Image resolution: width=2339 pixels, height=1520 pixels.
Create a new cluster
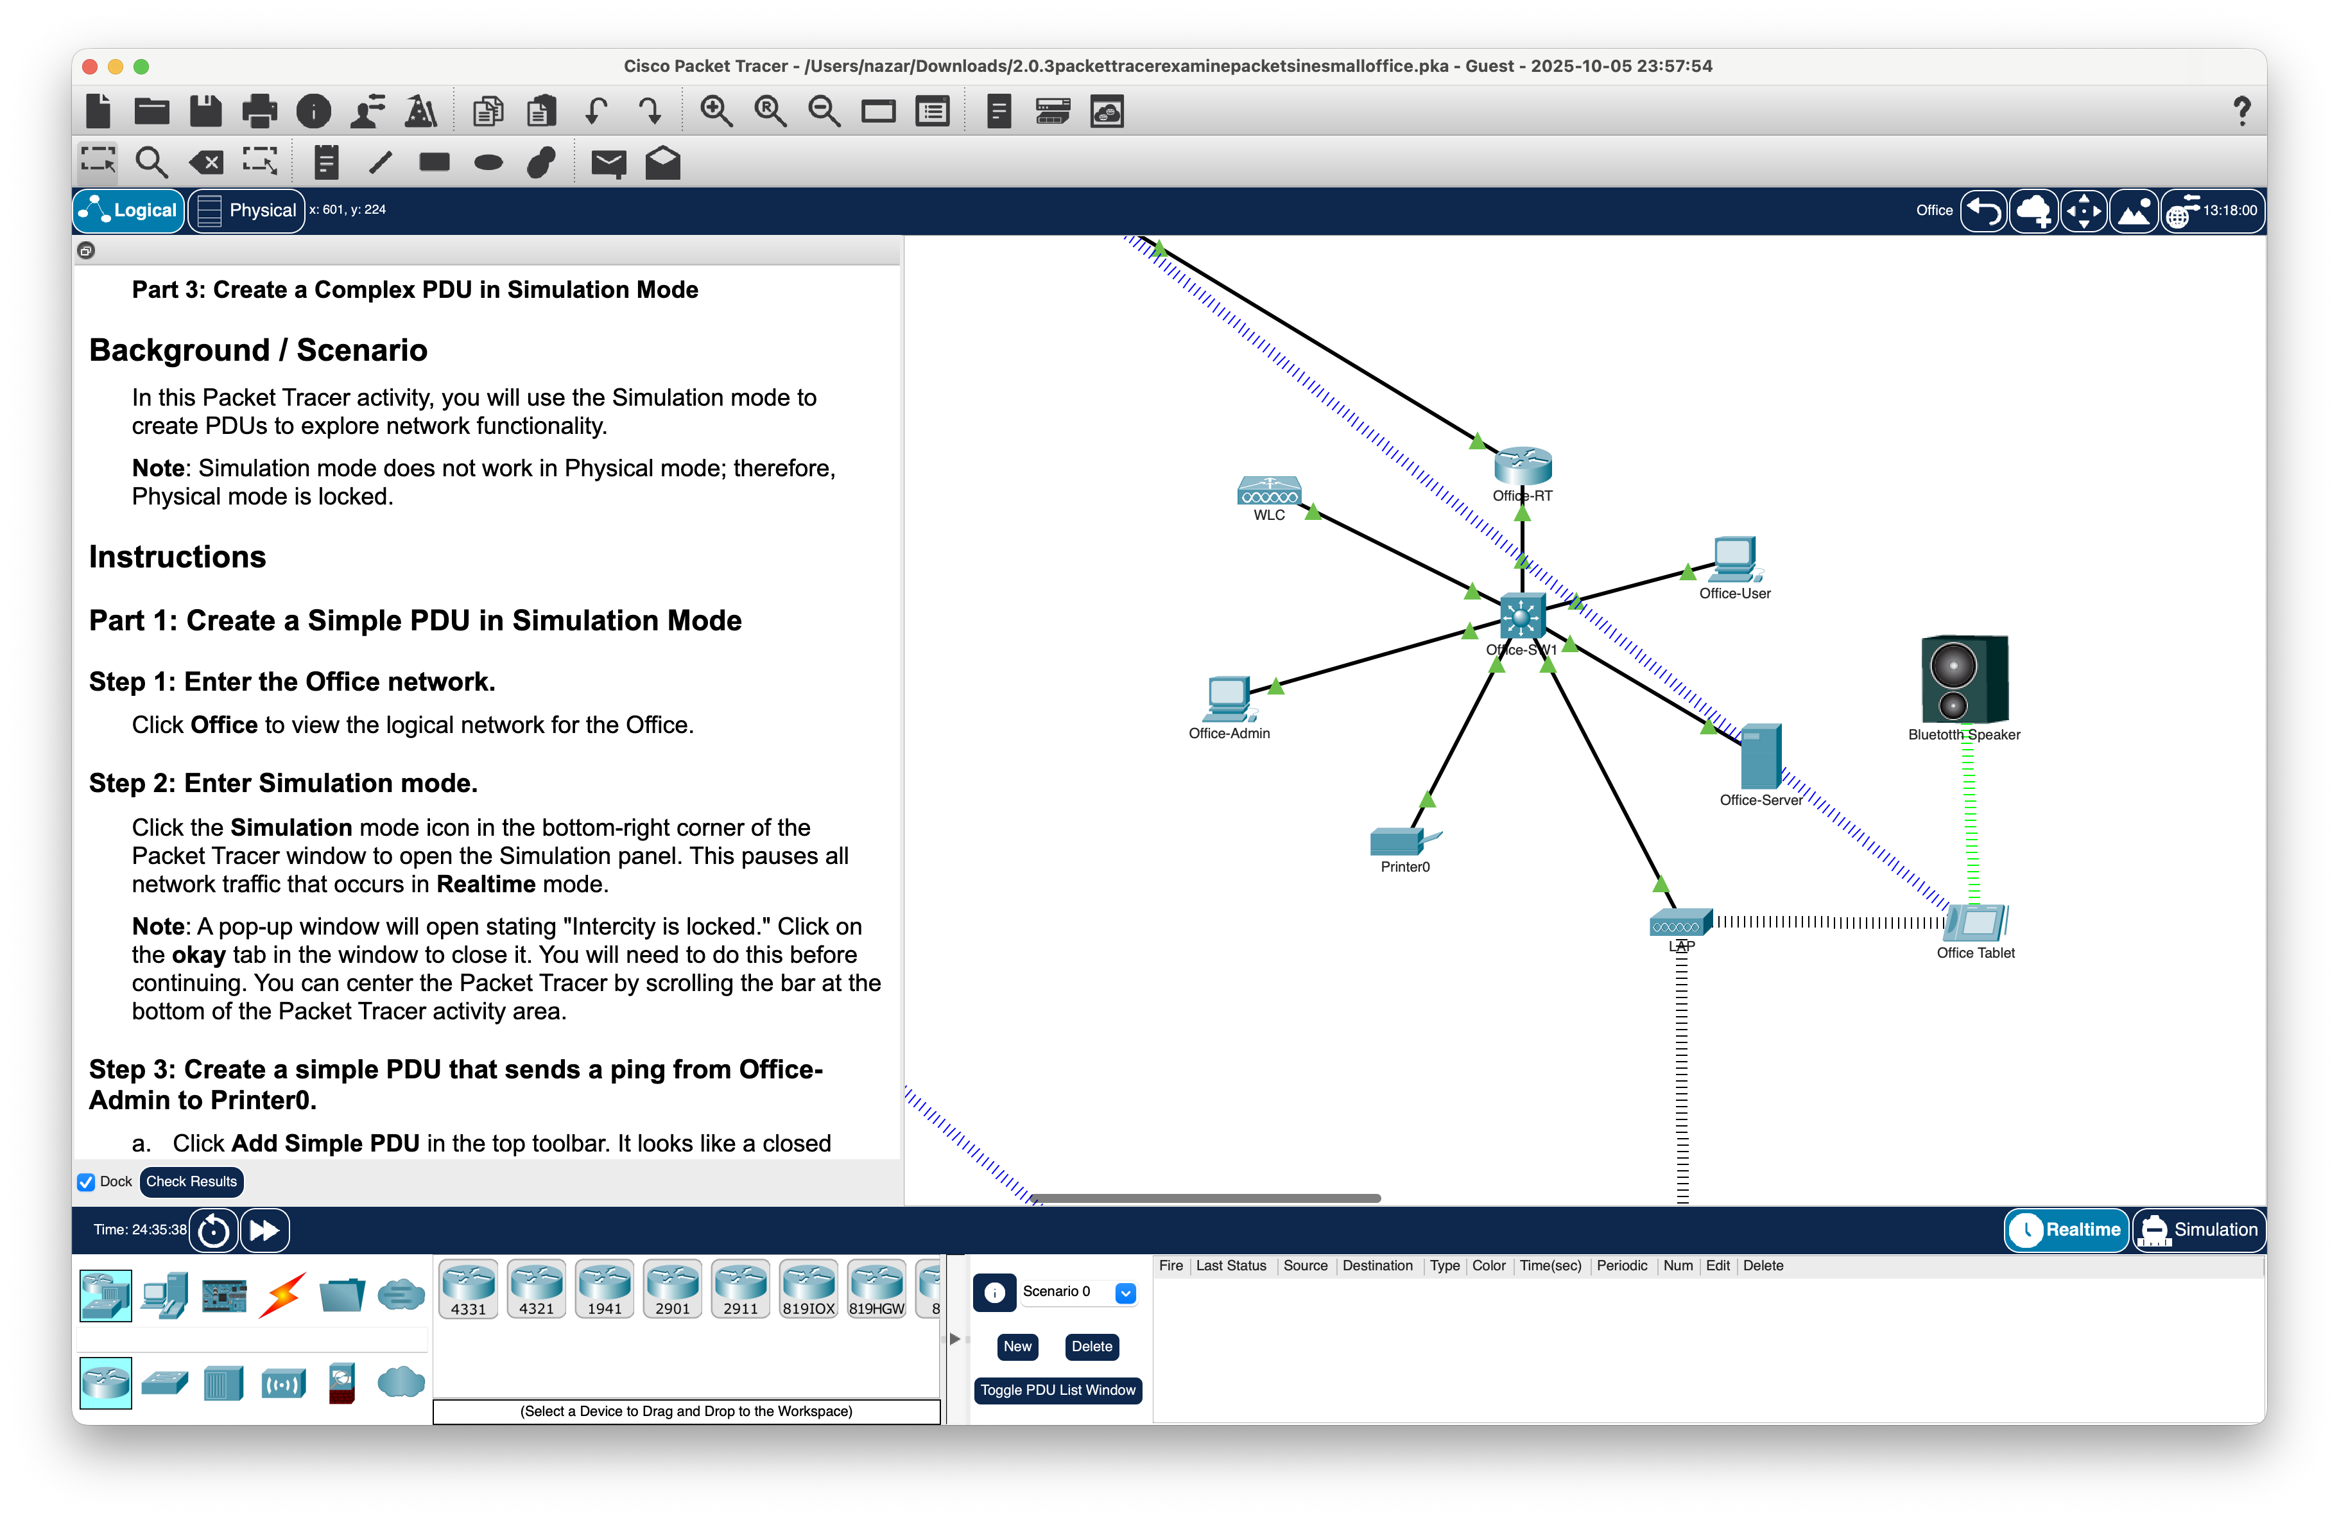2032,211
